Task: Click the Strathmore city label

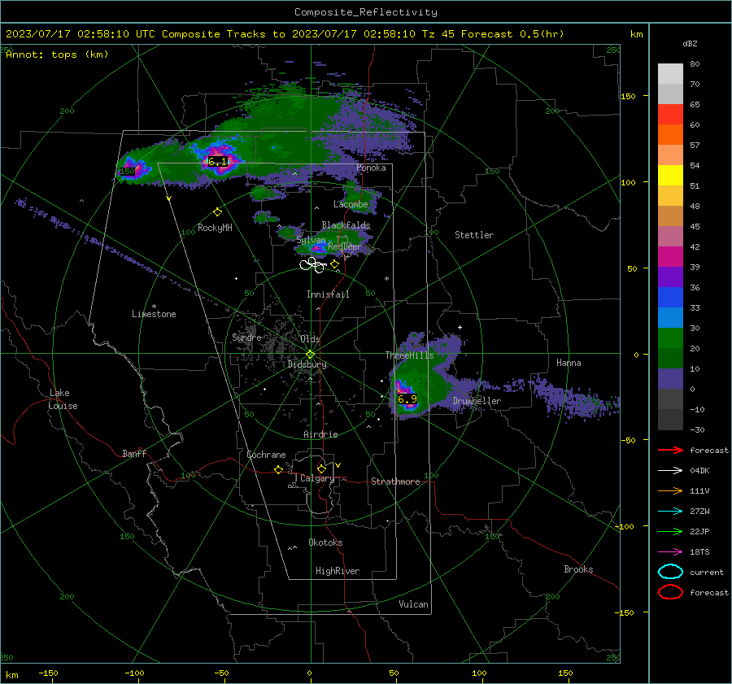Action: pos(395,481)
